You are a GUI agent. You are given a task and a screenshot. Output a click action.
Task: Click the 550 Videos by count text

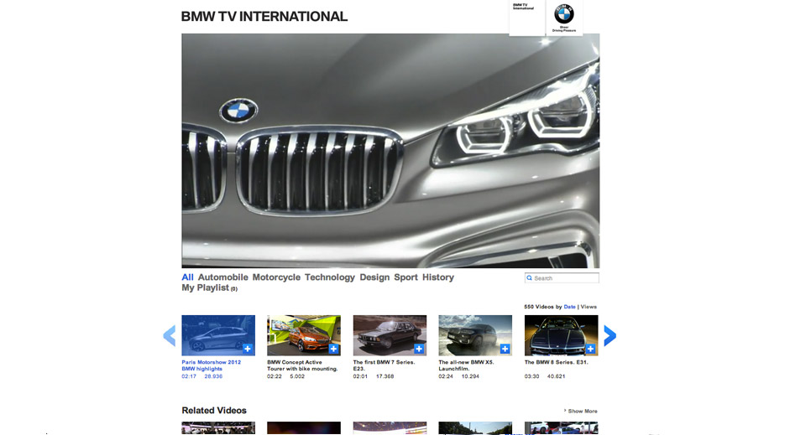pyautogui.click(x=542, y=307)
